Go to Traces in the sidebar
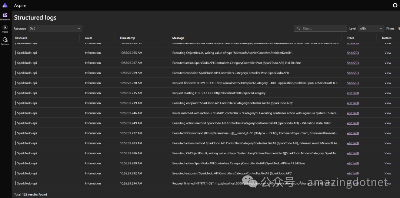 (5, 29)
